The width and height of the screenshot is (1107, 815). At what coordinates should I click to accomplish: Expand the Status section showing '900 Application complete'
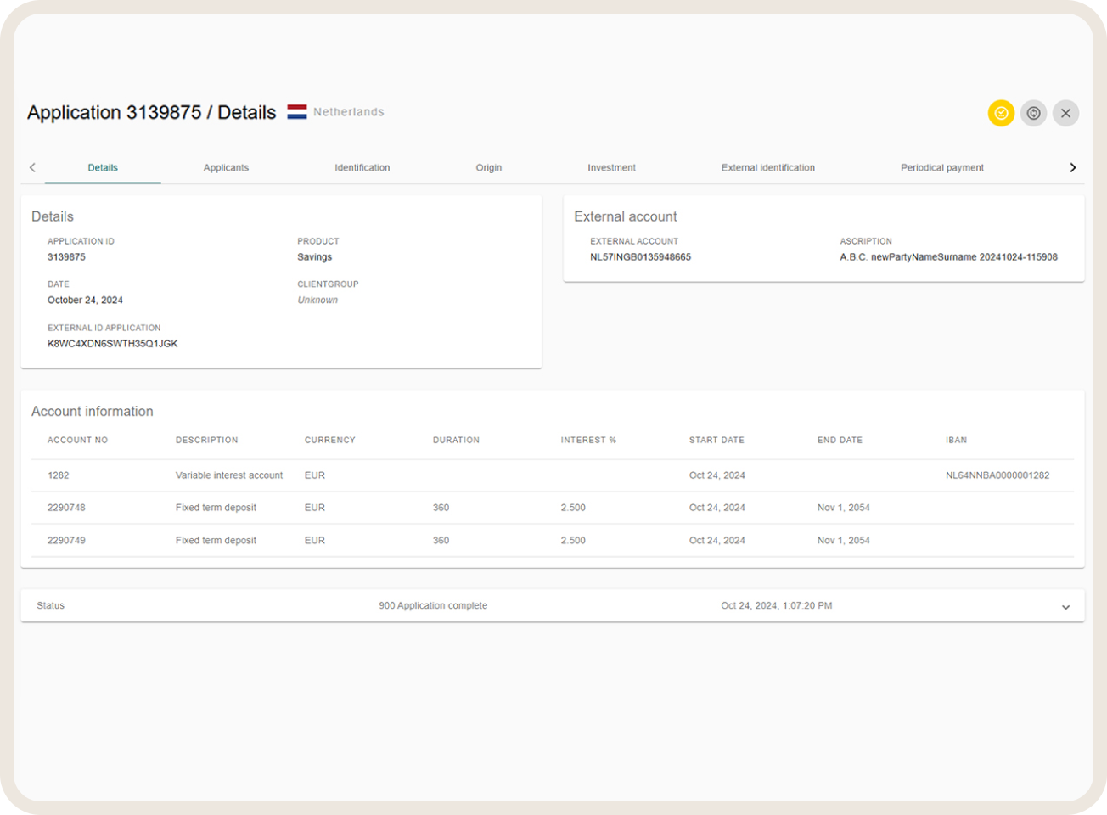point(1065,605)
